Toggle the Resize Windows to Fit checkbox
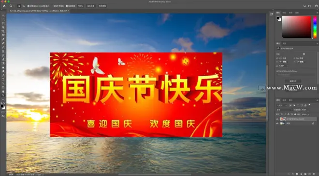Screen dimensions: 319x176 pyautogui.click(x=29, y=6)
